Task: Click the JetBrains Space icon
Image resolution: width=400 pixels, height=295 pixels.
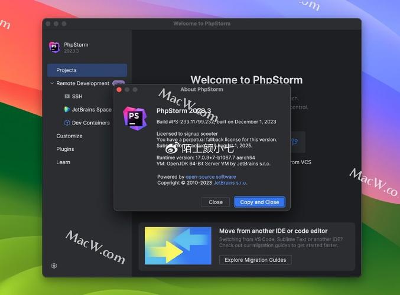Action: click(x=67, y=109)
